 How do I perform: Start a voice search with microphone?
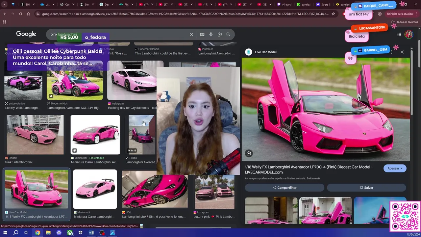pos(211,35)
